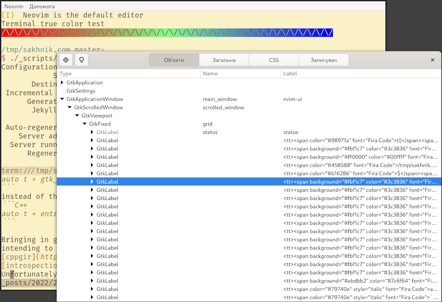Close the GTK Inspector panel
Screen dimensions: 442x302
433,60
